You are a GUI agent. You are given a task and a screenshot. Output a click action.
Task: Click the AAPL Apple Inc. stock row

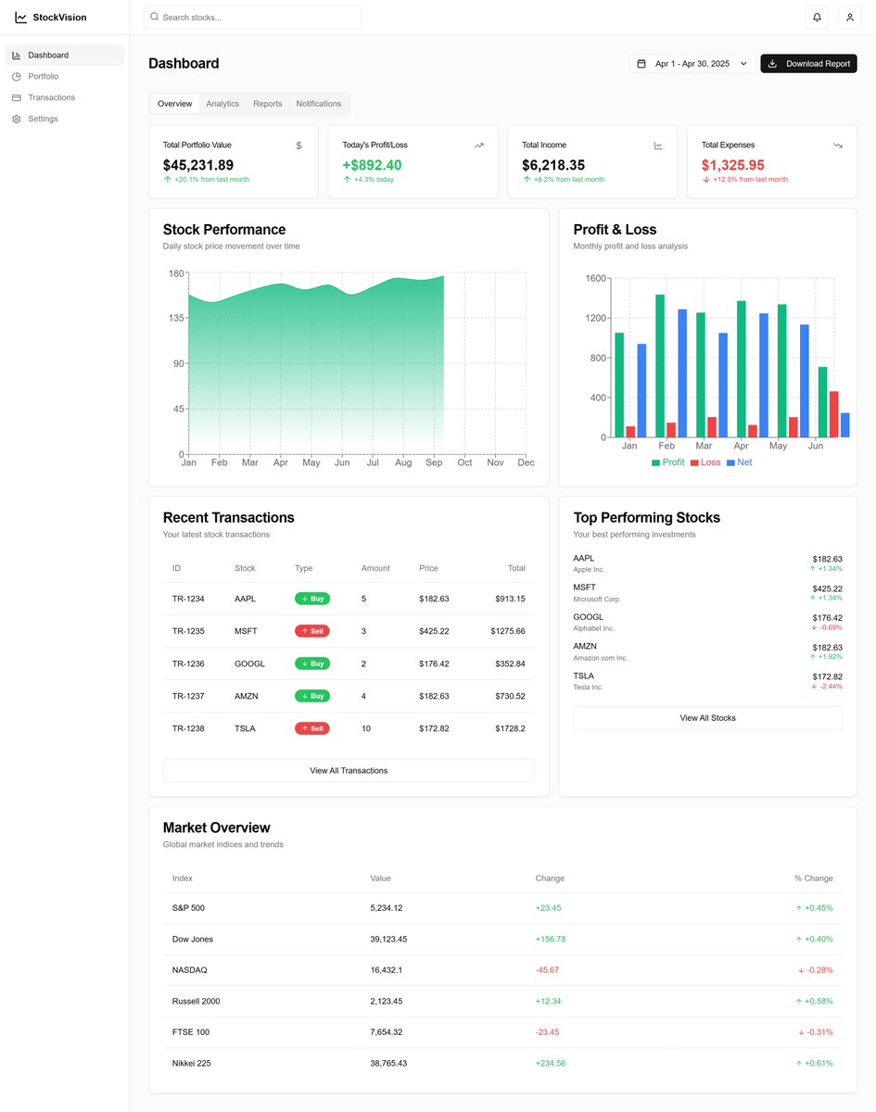coord(707,563)
